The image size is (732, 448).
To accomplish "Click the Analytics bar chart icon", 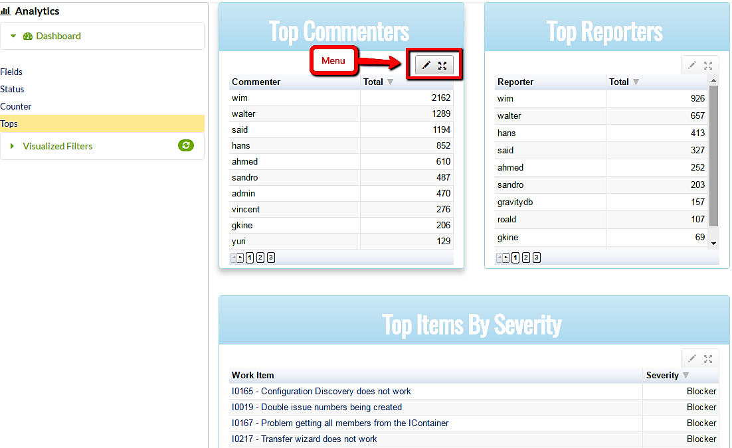I will (x=6, y=11).
